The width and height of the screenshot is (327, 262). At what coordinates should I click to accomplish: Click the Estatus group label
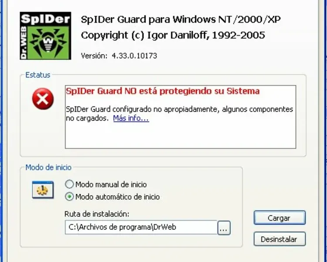click(38, 75)
